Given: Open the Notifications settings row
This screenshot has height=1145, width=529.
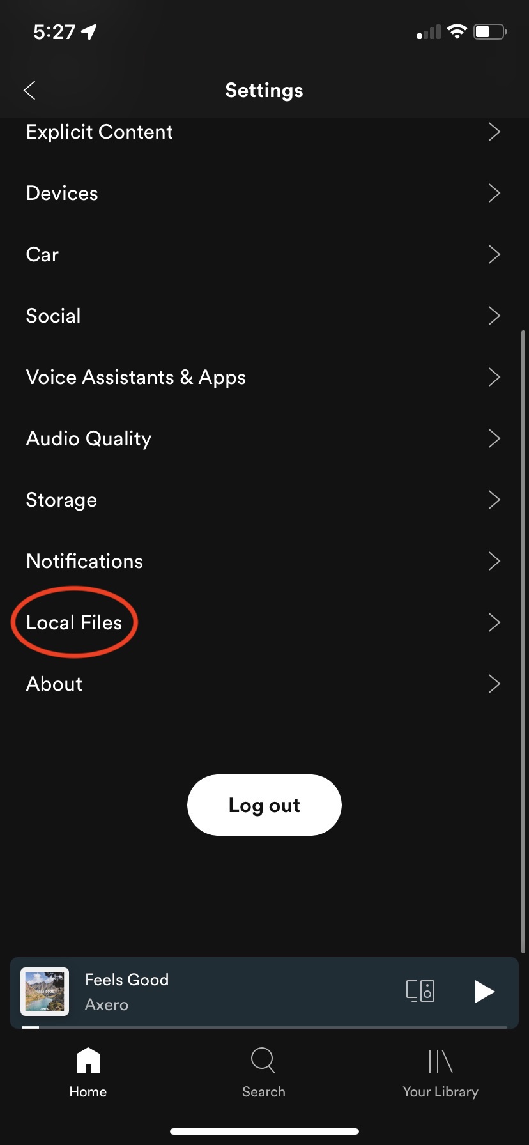Looking at the screenshot, I should [84, 561].
